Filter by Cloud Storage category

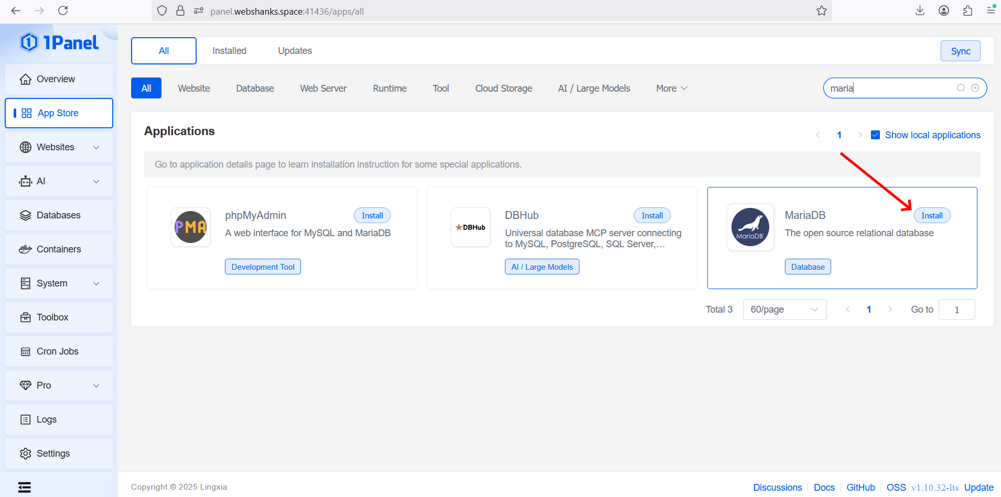tap(503, 89)
